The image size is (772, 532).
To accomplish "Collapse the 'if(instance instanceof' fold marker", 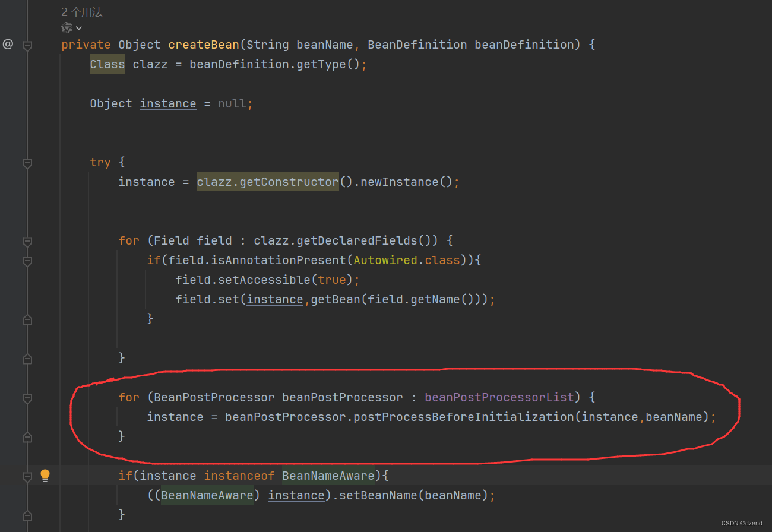I will click(27, 476).
